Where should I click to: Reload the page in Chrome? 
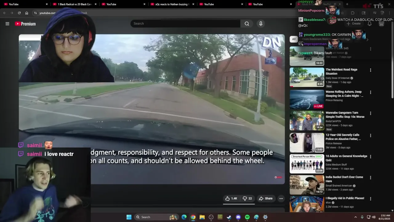pos(19,13)
